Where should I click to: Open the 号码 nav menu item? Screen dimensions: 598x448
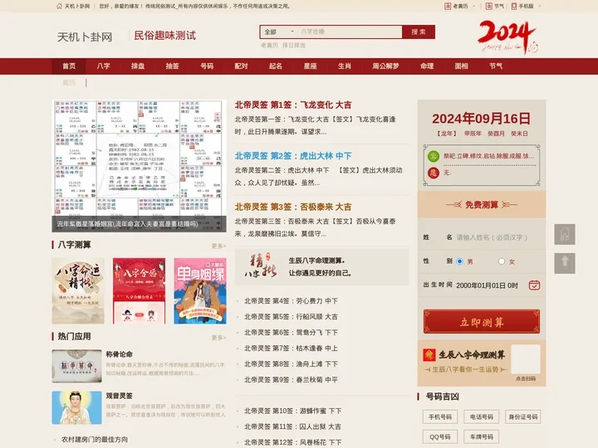coord(207,66)
